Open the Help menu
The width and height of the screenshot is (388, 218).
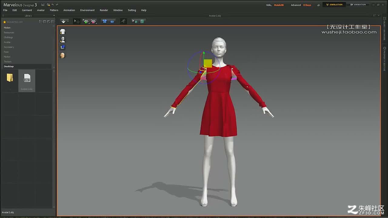click(144, 10)
